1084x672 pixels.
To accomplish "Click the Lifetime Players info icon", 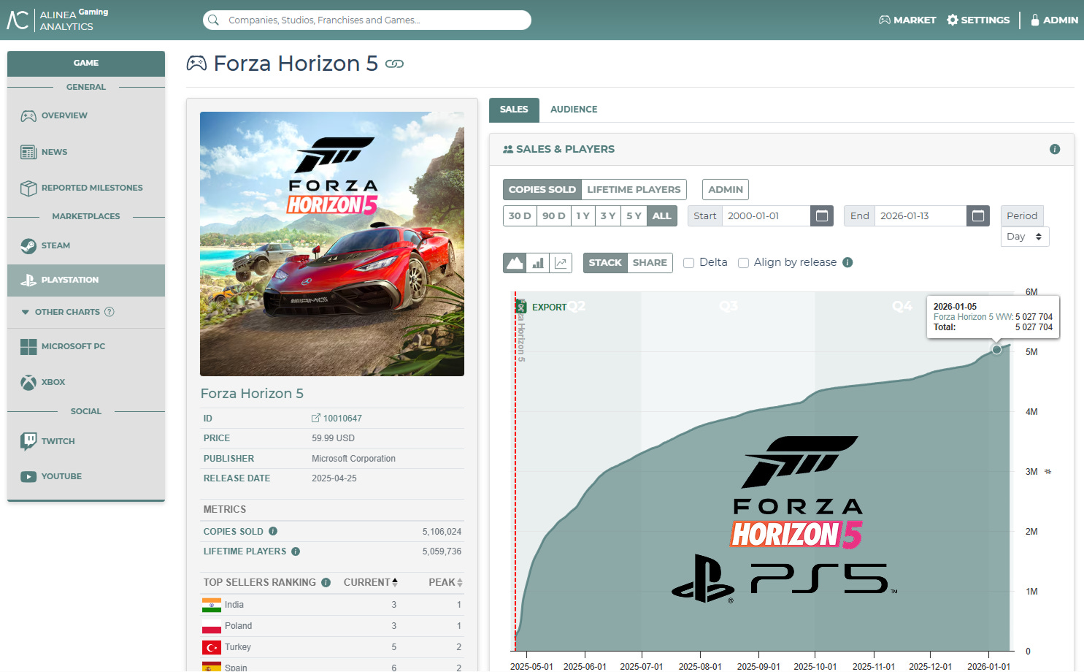I will tap(296, 551).
